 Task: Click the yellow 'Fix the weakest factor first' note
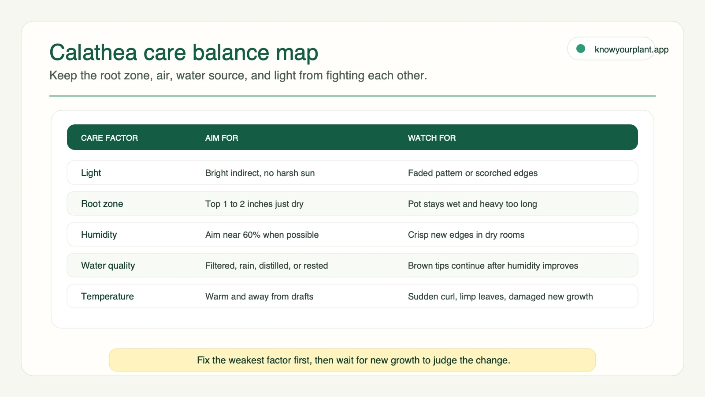click(352, 360)
